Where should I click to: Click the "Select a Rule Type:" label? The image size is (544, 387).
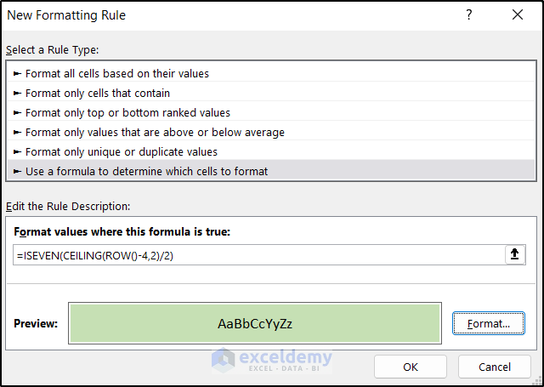52,50
